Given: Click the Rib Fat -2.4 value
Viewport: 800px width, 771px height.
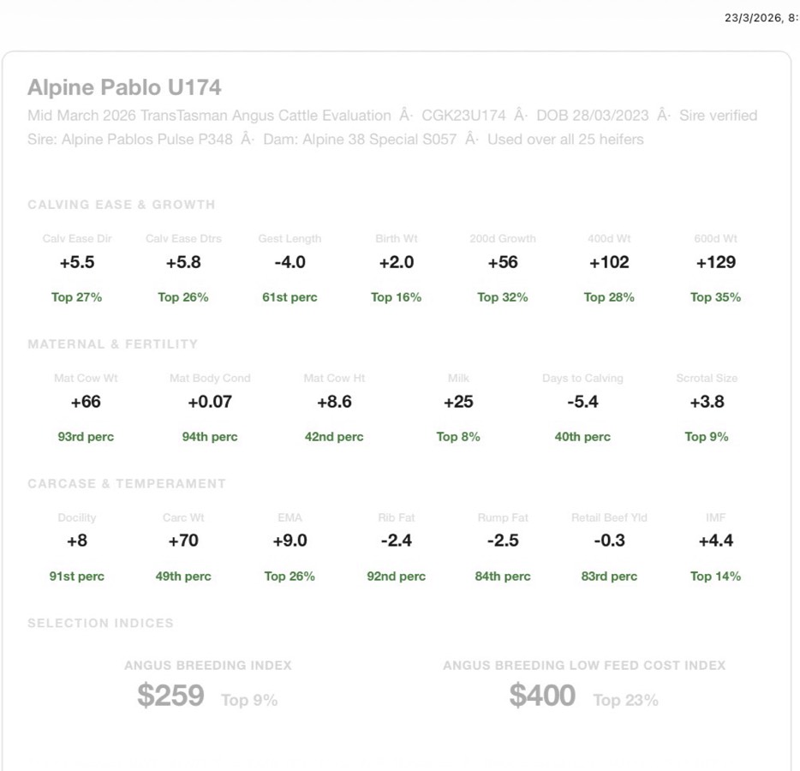Looking at the screenshot, I should [x=396, y=541].
